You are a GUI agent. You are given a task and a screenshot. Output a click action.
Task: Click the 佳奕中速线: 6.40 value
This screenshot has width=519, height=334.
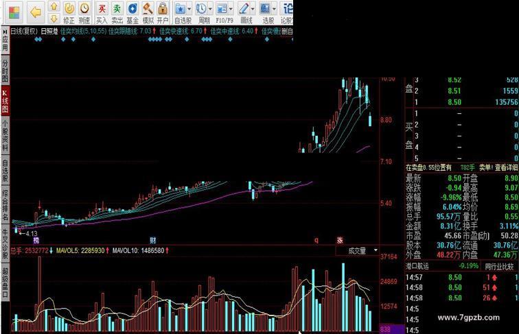[x=234, y=32]
